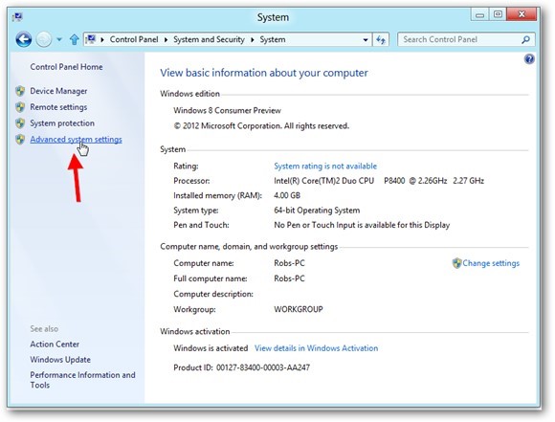Click the computer icon in address bar
The image size is (555, 422).
coord(91,39)
